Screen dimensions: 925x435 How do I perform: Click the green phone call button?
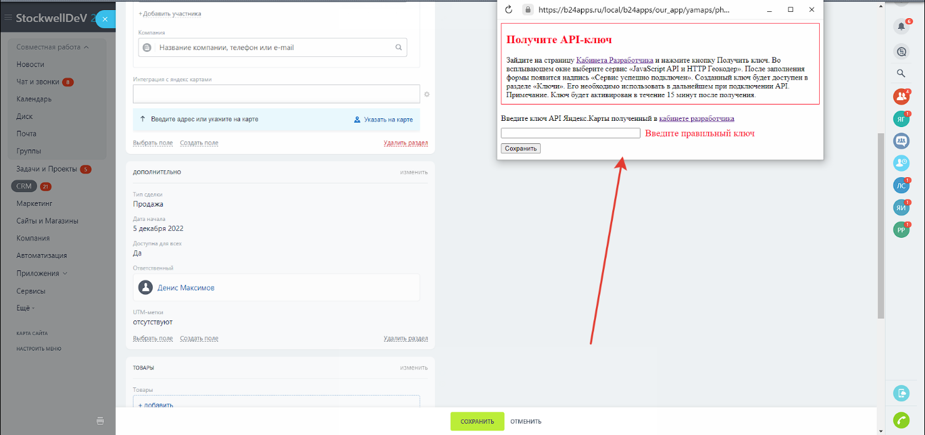click(901, 421)
